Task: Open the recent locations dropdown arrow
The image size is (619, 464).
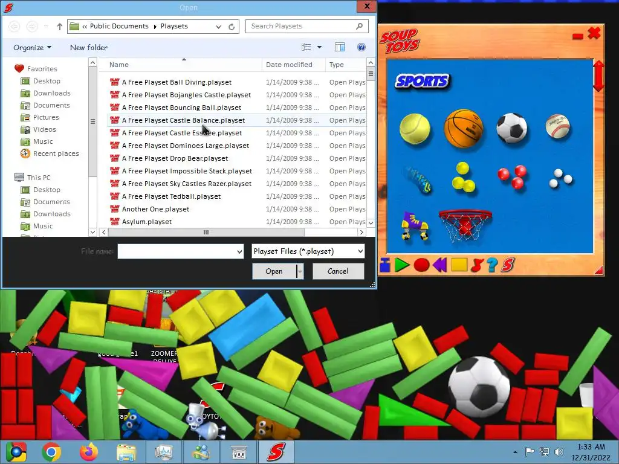Action: 46,27
